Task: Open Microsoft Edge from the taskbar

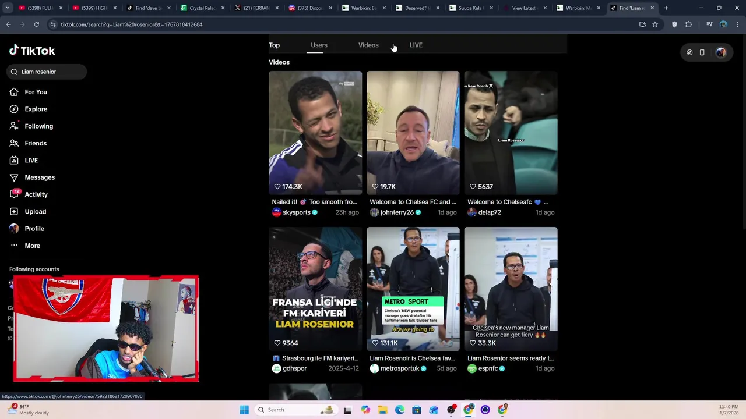Action: coord(400,410)
